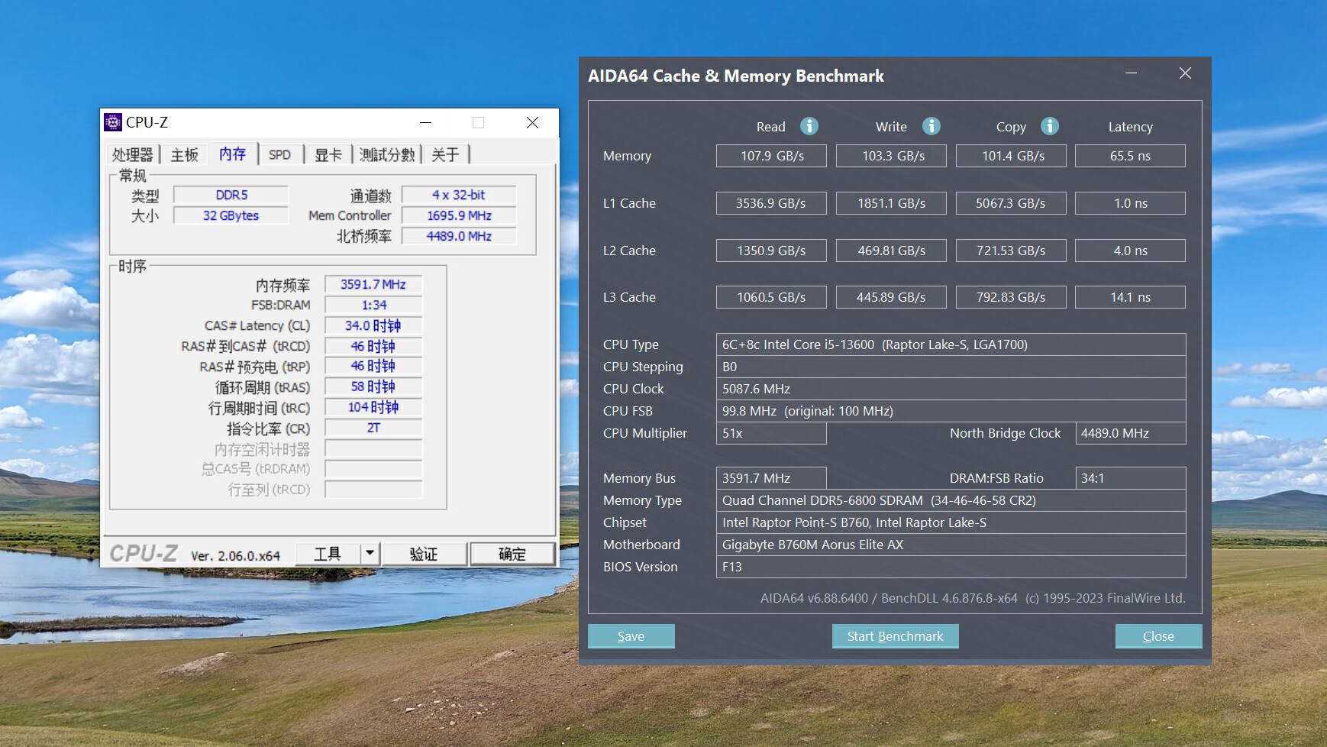Viewport: 1327px width, 747px height.
Task: Minimize the AIDA64 benchmark window
Action: pyautogui.click(x=1131, y=73)
